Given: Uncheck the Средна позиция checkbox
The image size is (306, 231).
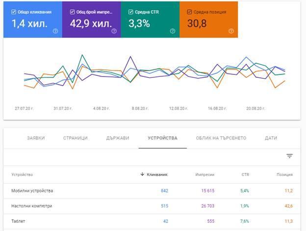Looking at the screenshot, I should [x=189, y=12].
